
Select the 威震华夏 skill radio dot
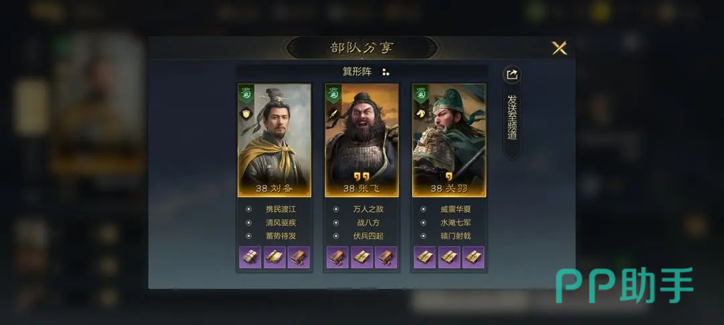click(x=424, y=209)
